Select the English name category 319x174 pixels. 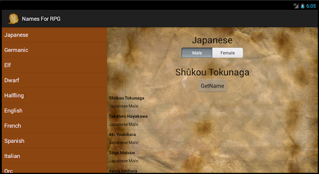pos(54,111)
